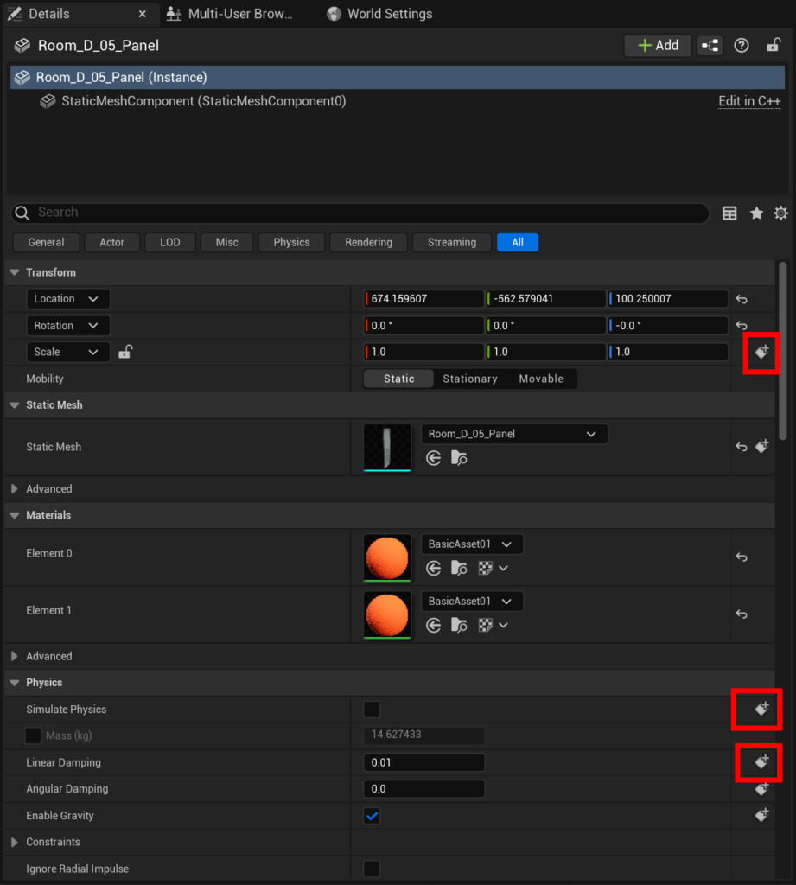Add a keyframe for Simulate Physics
This screenshot has width=796, height=885.
click(x=761, y=709)
